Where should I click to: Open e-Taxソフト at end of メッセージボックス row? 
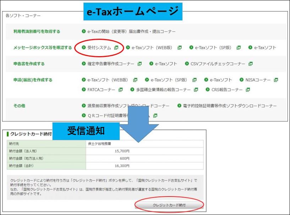pyautogui.click(x=265, y=48)
